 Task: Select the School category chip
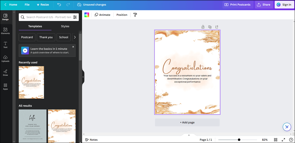click(63, 37)
